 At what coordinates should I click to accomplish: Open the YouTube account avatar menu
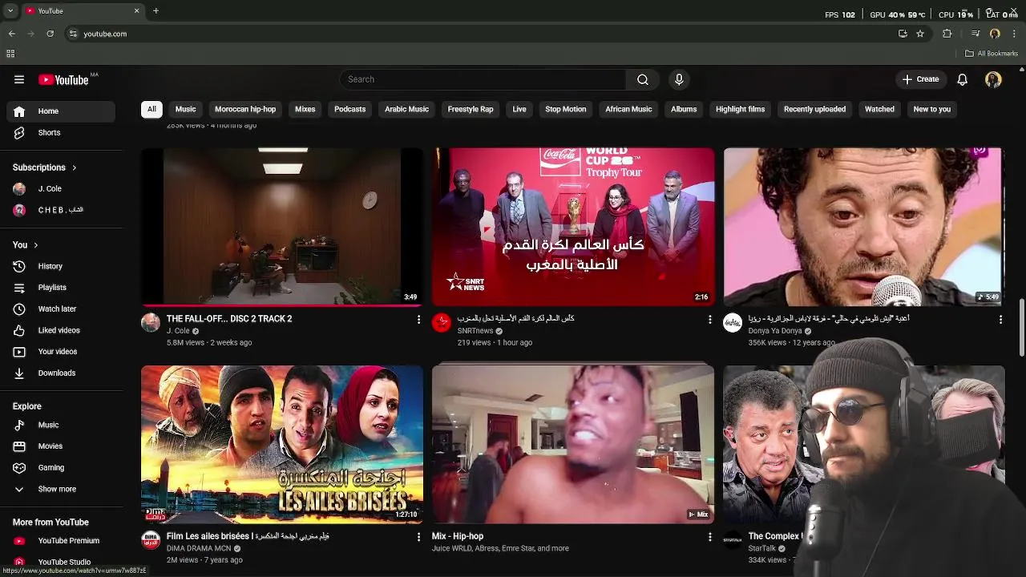[x=993, y=79]
